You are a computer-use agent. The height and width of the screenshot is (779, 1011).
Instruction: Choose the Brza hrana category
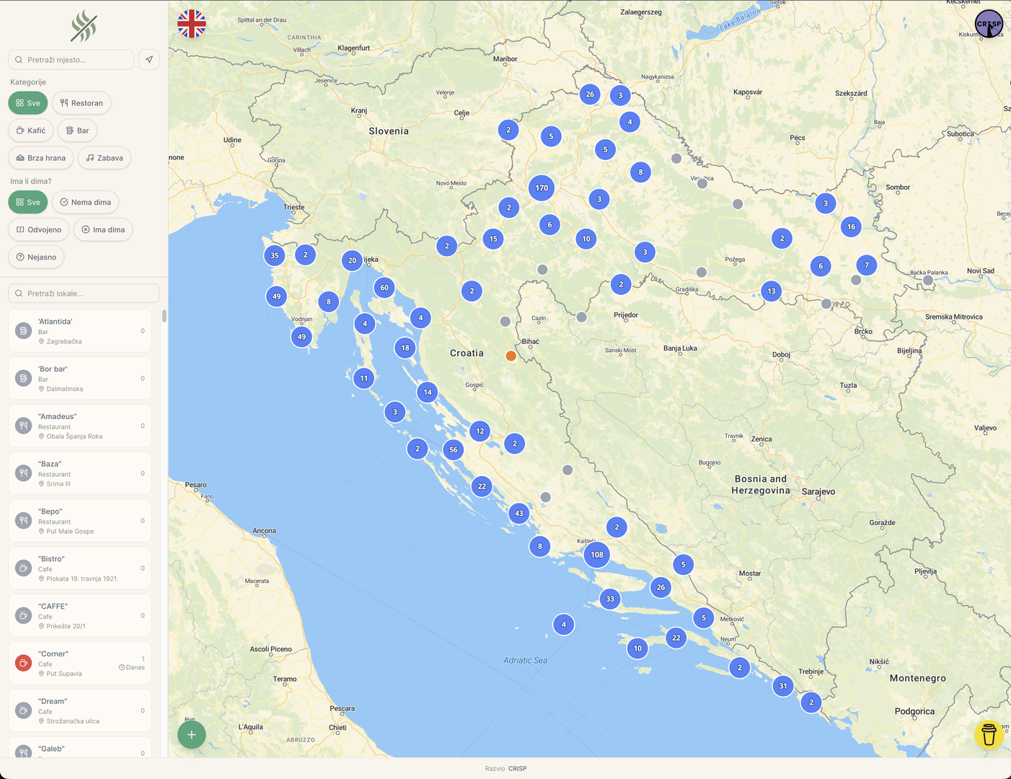tap(40, 158)
